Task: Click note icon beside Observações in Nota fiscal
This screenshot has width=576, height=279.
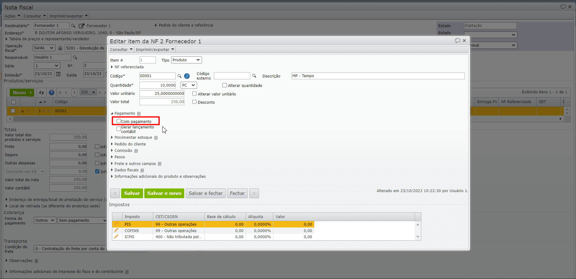Action: pyautogui.click(x=36, y=261)
